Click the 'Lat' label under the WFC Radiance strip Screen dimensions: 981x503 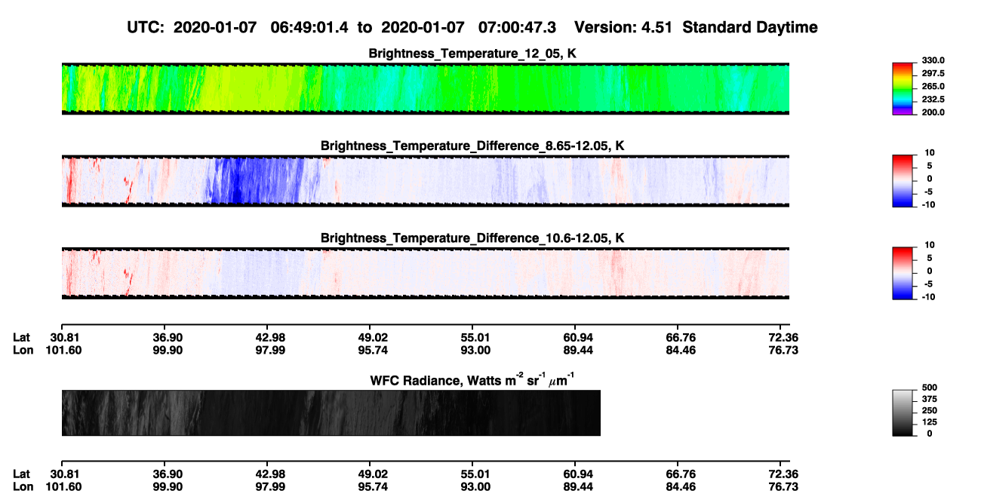click(21, 474)
